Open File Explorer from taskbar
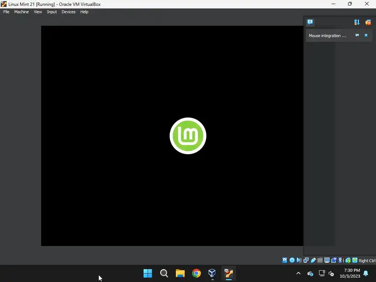The width and height of the screenshot is (376, 282). pyautogui.click(x=180, y=273)
